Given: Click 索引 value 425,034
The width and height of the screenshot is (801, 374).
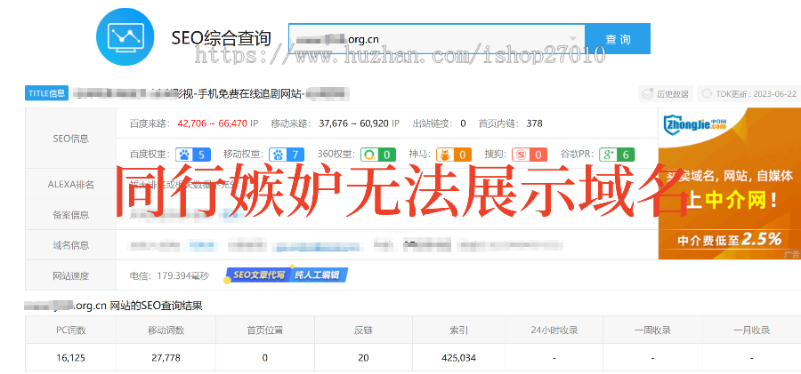Looking at the screenshot, I should tap(458, 358).
